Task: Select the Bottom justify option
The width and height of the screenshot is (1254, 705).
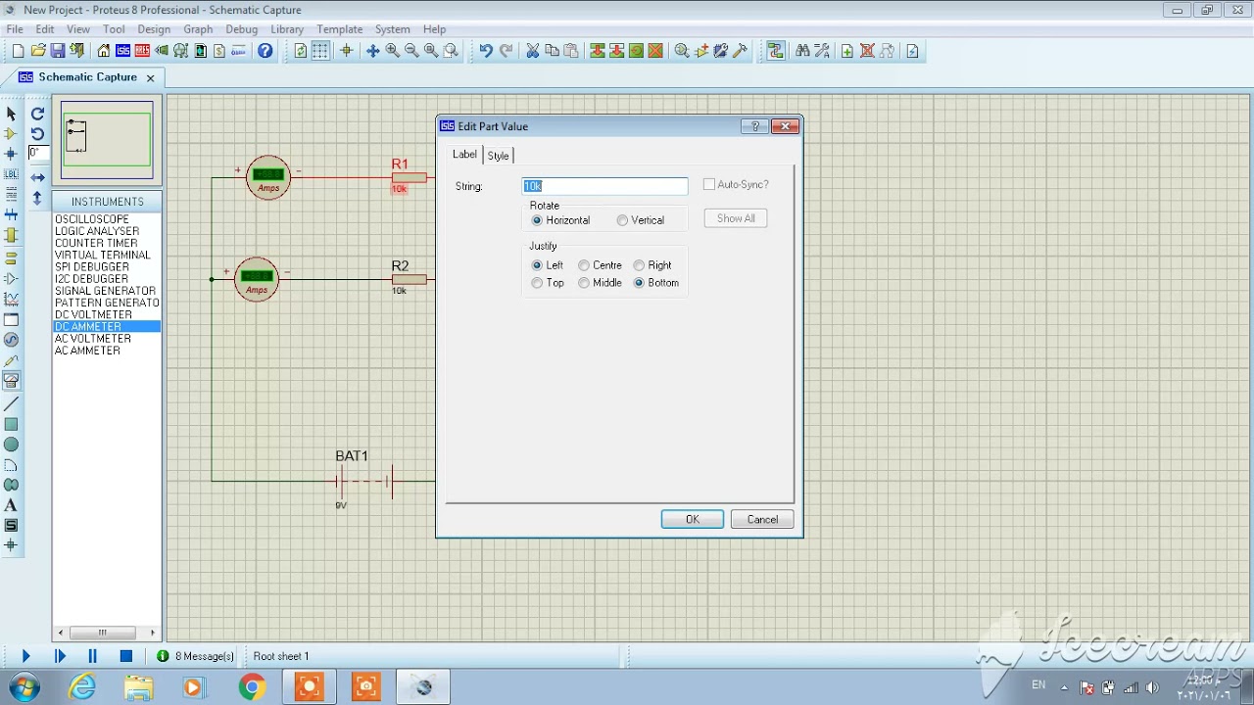Action: (656, 283)
